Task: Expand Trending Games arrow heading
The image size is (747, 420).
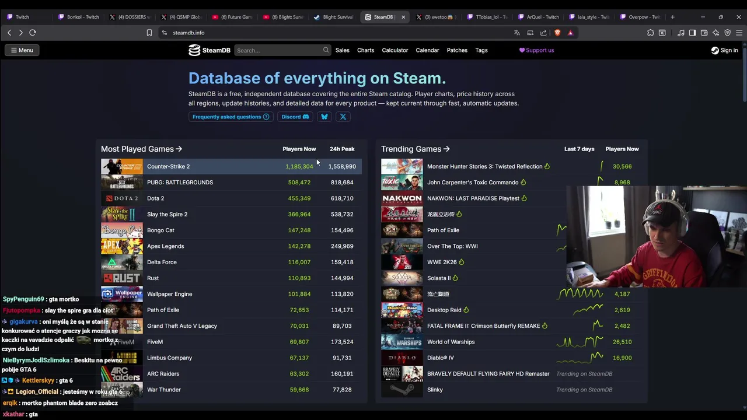Action: (416, 149)
